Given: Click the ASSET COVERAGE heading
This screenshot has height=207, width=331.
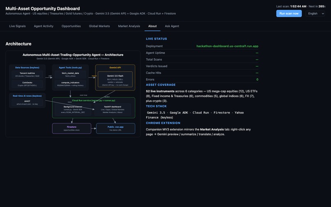Looking at the screenshot, I should pyautogui.click(x=161, y=85).
